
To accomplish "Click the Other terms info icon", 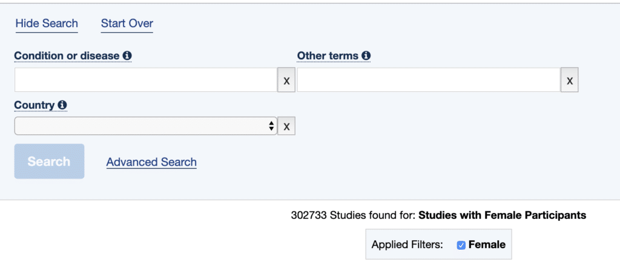I will click(x=366, y=56).
